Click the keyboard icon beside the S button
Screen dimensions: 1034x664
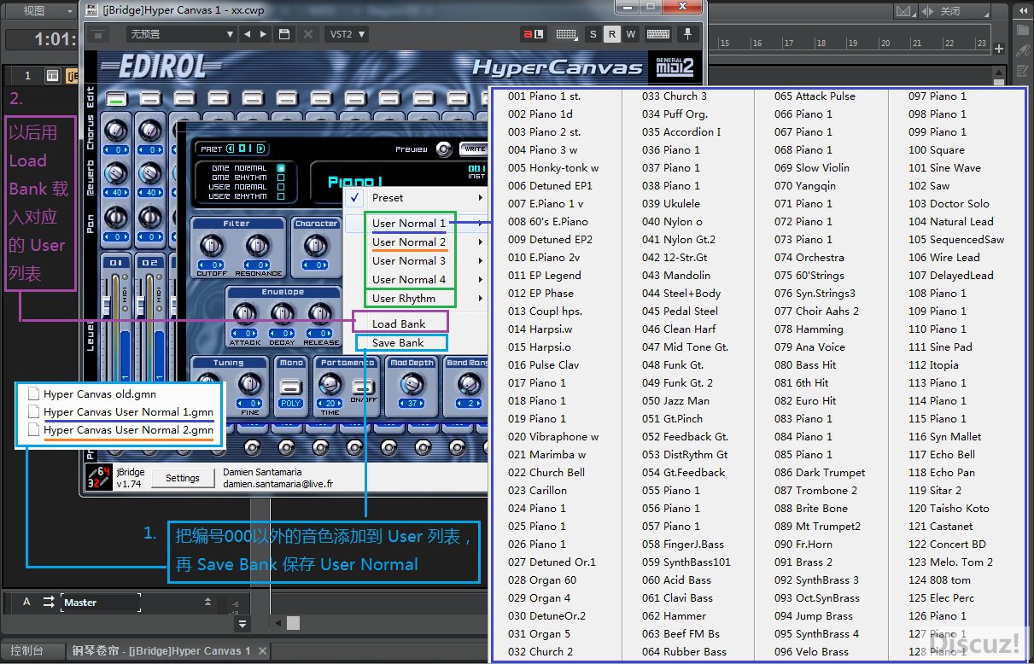pyautogui.click(x=565, y=34)
